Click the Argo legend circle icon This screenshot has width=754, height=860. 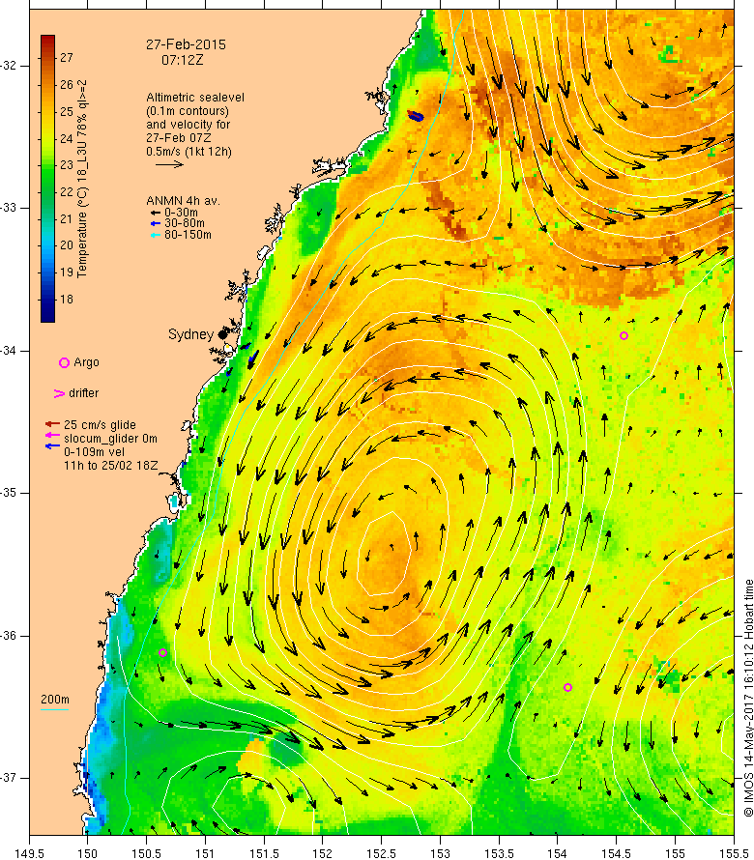pyautogui.click(x=64, y=362)
